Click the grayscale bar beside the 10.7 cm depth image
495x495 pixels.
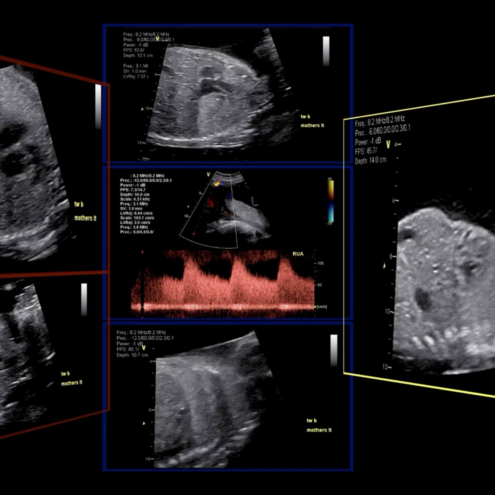pos(334,350)
